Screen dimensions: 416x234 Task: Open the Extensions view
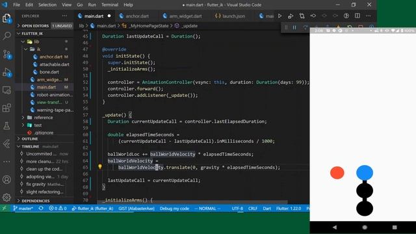pos(6,108)
